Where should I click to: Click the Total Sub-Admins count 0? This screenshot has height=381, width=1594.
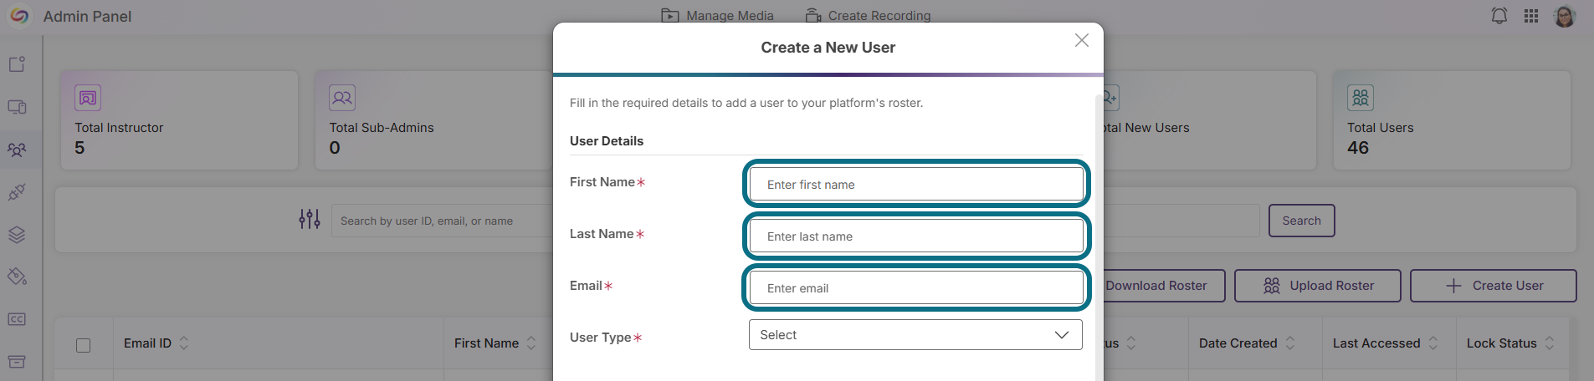335,148
